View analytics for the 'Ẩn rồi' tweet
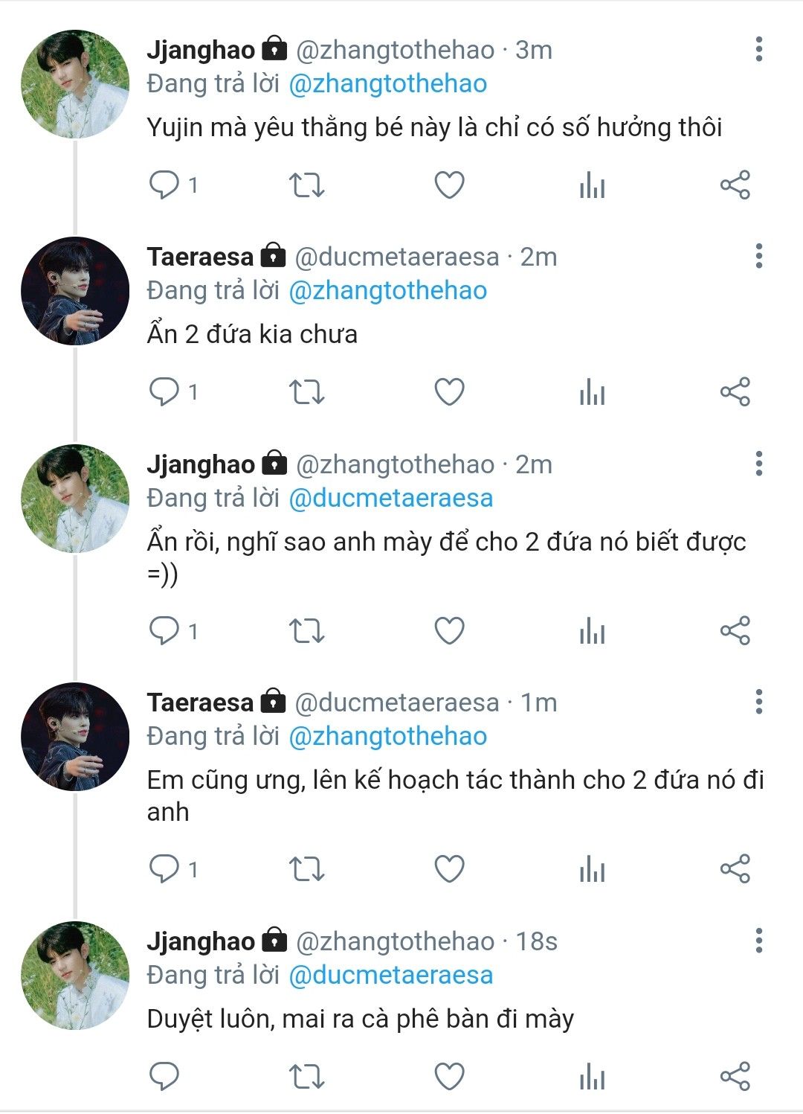The image size is (803, 1114). tap(592, 631)
